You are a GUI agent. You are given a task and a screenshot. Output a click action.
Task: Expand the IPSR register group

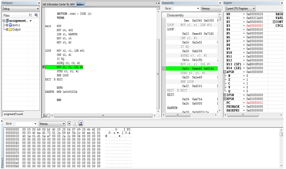pyautogui.click(x=225, y=95)
